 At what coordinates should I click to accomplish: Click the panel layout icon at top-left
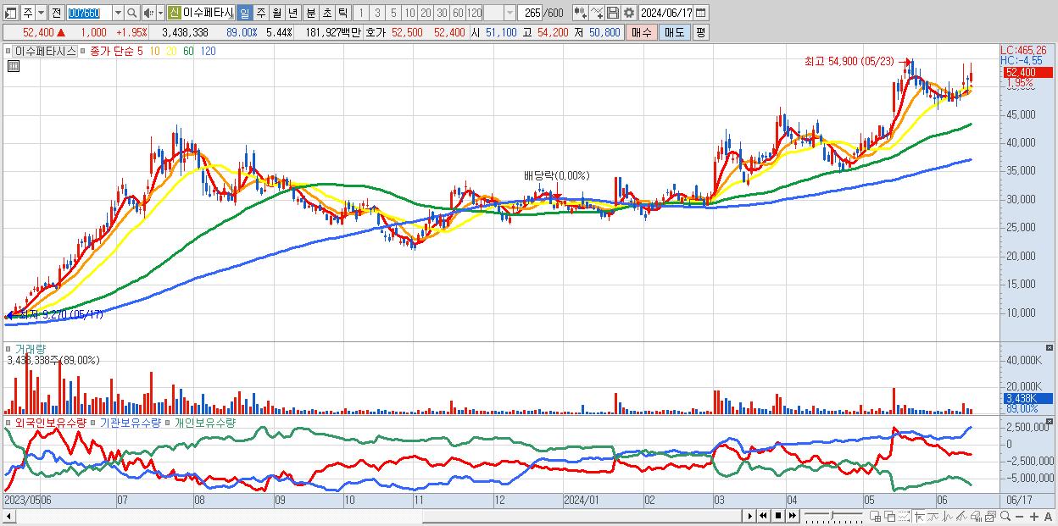(x=11, y=13)
